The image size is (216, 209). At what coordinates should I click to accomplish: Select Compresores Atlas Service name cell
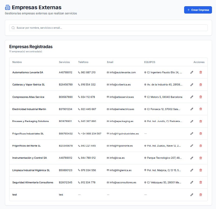28,97
